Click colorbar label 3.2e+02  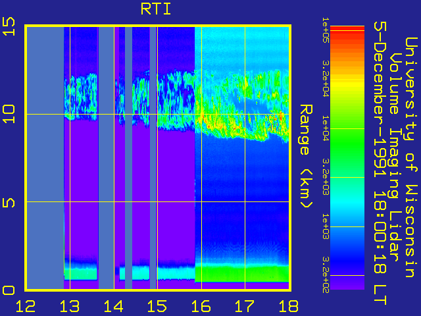pos(326,274)
